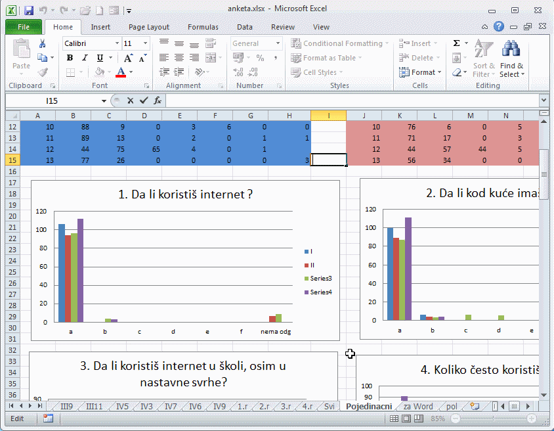This screenshot has width=554, height=431.
Task: Switch to Page Layout view in status bar
Action: (x=404, y=419)
